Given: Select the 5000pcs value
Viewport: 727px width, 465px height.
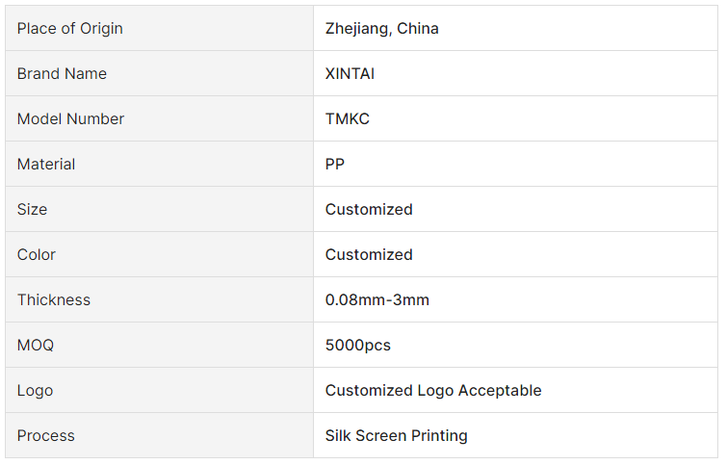Looking at the screenshot, I should tap(358, 345).
